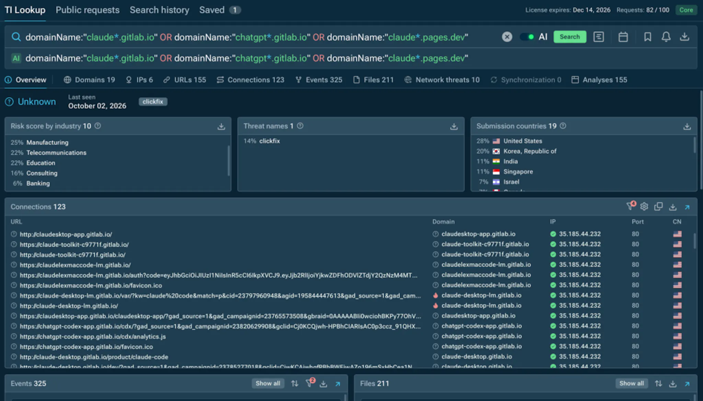This screenshot has height=401, width=703.
Task: Click Show all in Files panel
Action: click(632, 383)
